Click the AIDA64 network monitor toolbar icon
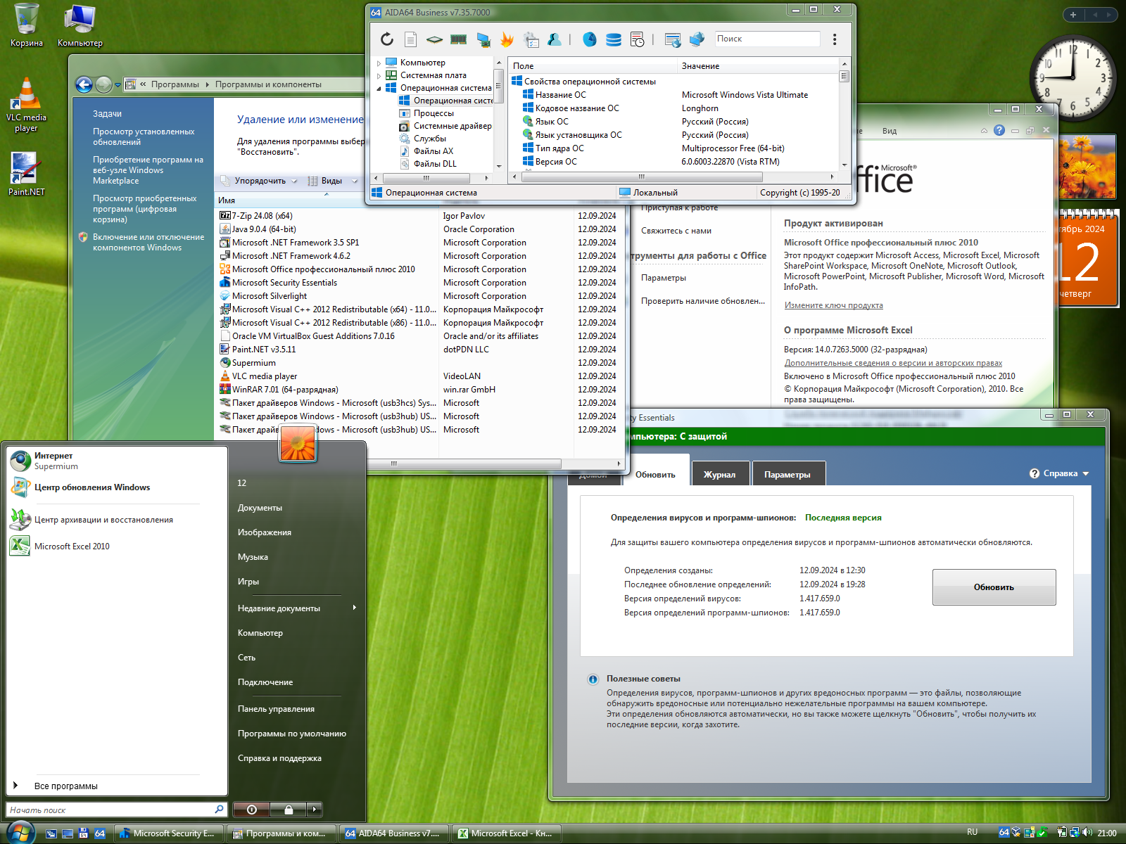Screen dimensions: 1126x844 483,39
